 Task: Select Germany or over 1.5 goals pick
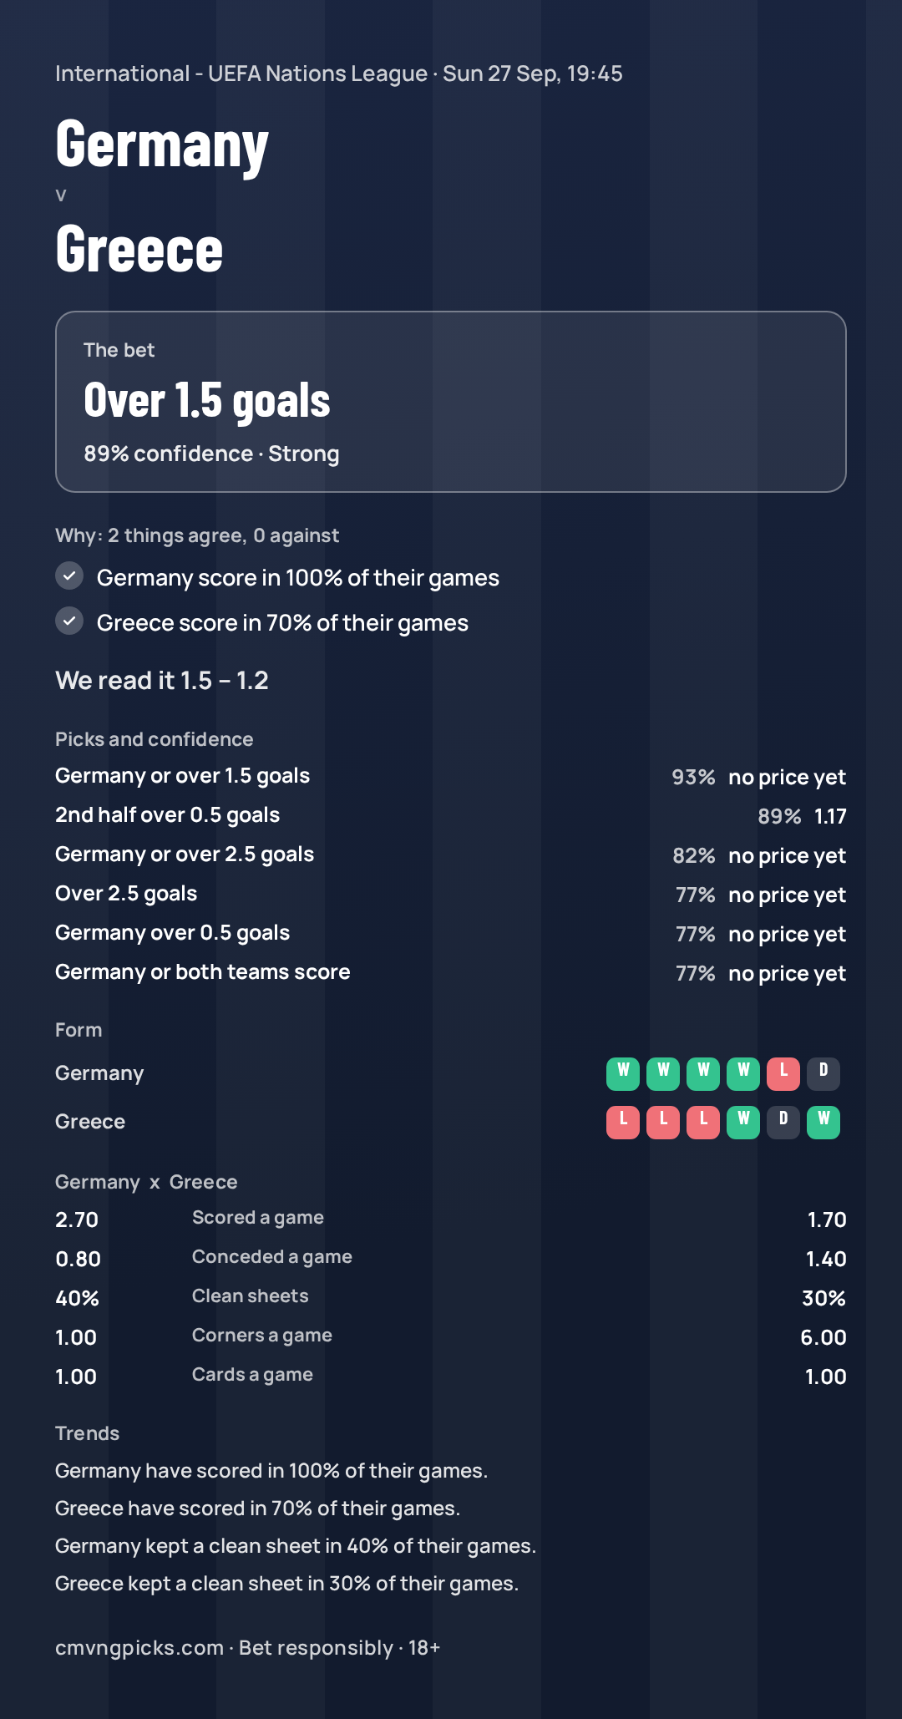click(451, 776)
